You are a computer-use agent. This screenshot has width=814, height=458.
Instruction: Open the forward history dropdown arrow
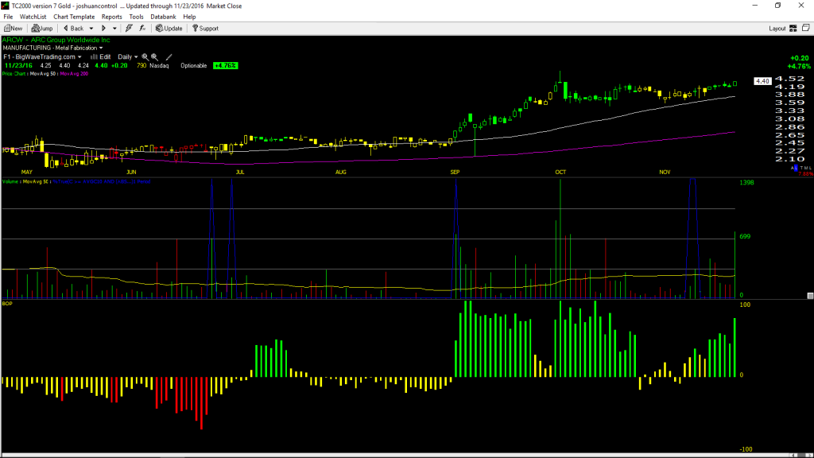click(x=114, y=29)
